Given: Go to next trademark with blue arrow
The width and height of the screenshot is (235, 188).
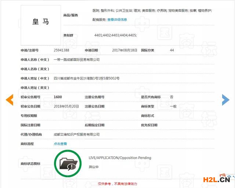Looking at the screenshot, I should coord(226,100).
